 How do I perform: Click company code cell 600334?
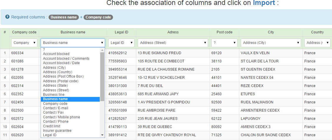tap(18, 53)
